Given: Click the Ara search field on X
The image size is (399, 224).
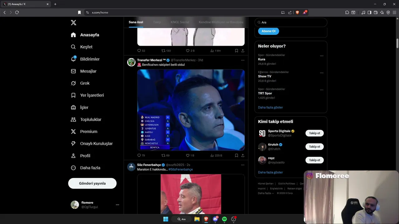Looking at the screenshot, I should 291,22.
